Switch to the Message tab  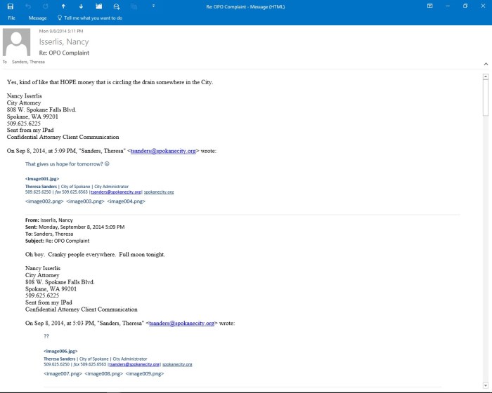coord(37,18)
